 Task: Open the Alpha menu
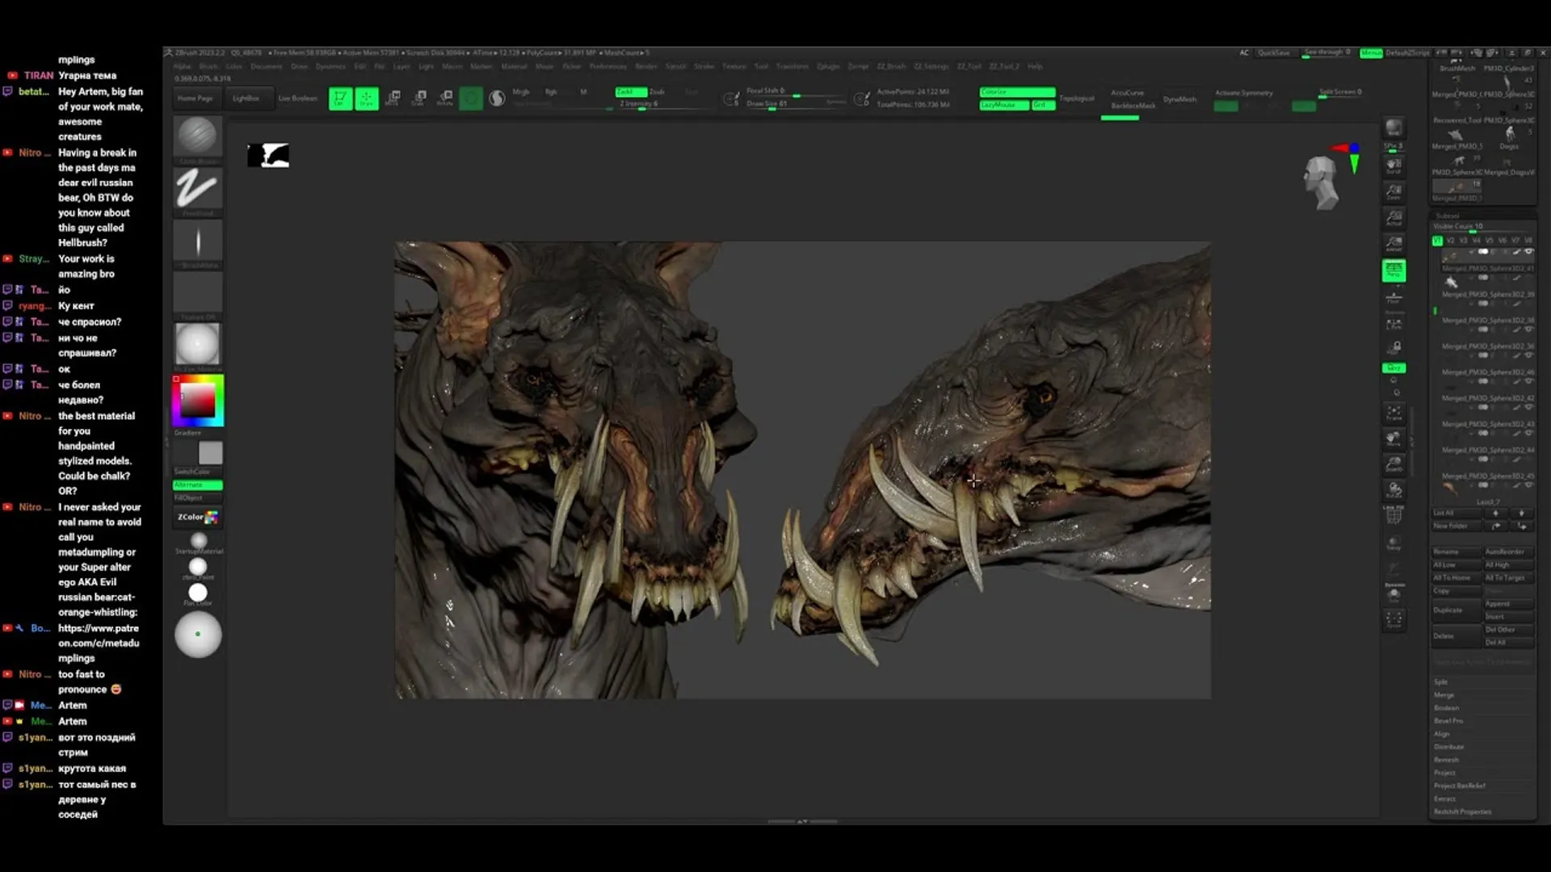(182, 66)
